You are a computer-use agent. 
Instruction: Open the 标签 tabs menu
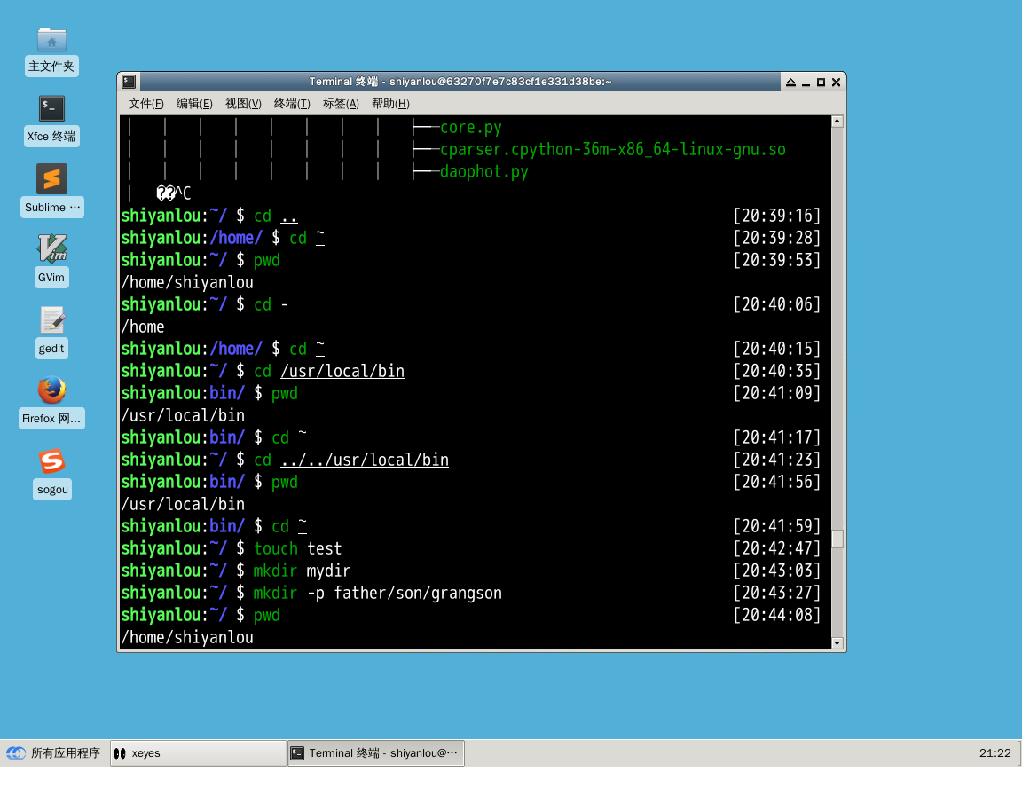point(340,103)
